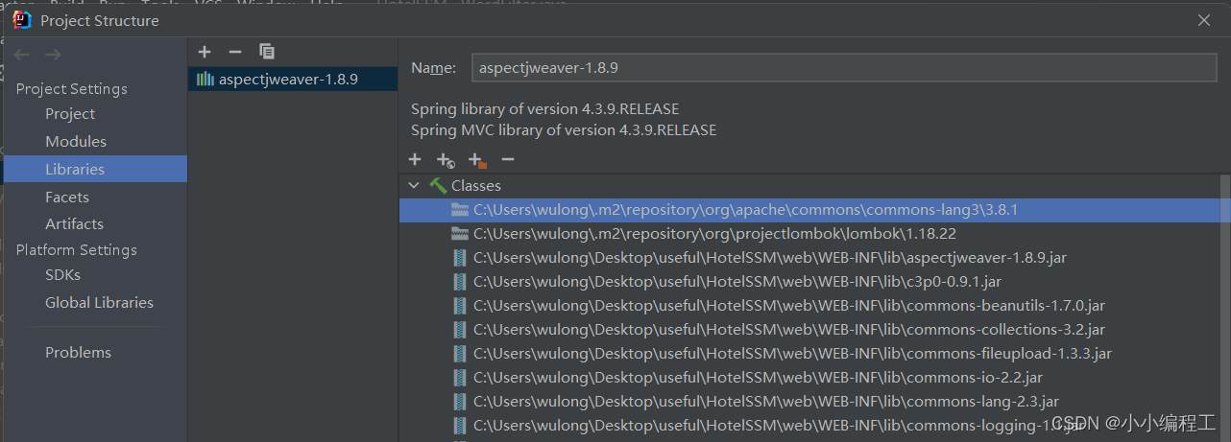
Task: Specify documentation URL plus-globe icon
Action: click(446, 160)
